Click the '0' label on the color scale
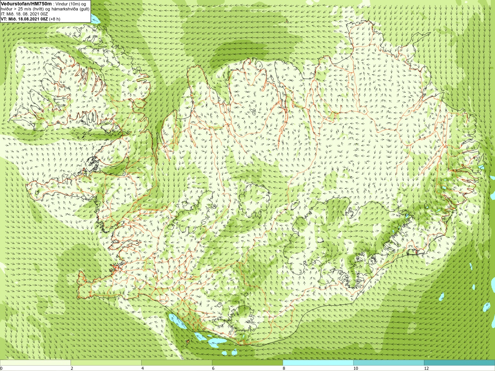This screenshot has height=371, width=495. [2, 368]
